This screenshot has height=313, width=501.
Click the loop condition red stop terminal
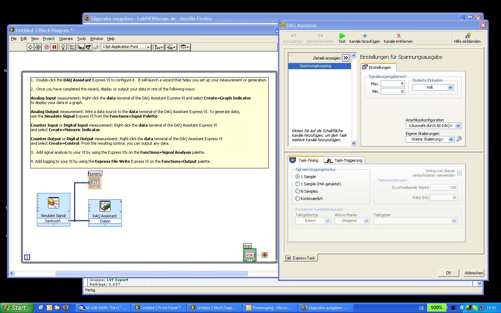click(x=265, y=255)
